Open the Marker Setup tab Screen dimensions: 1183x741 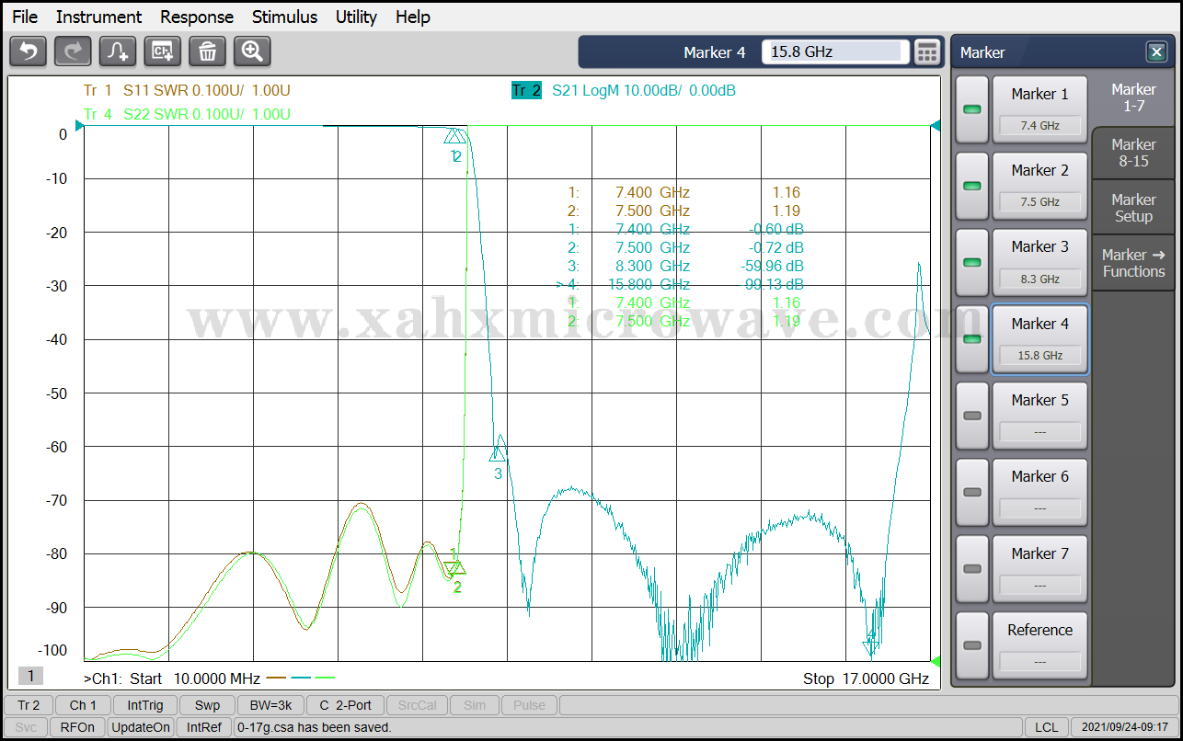(x=1133, y=208)
